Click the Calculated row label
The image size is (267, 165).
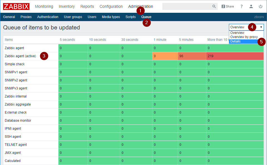click(13, 161)
